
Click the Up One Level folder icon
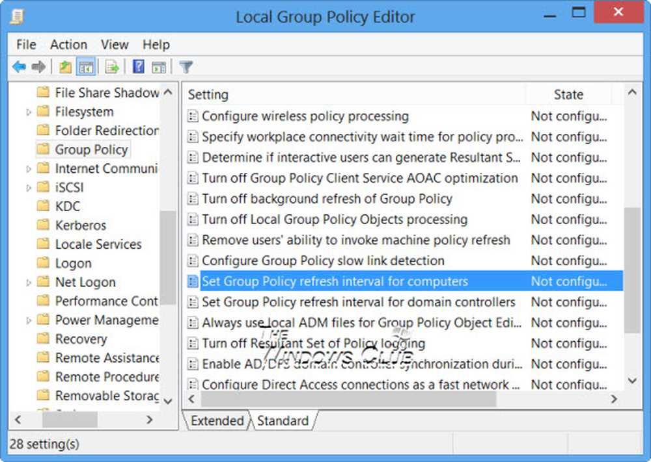click(66, 67)
